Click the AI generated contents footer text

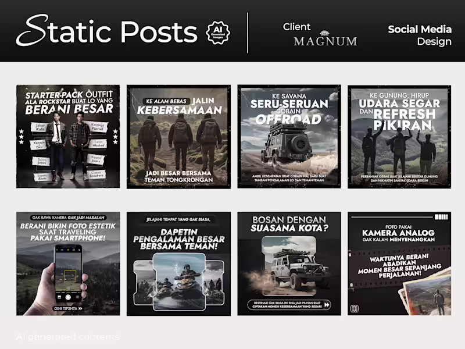click(67, 337)
